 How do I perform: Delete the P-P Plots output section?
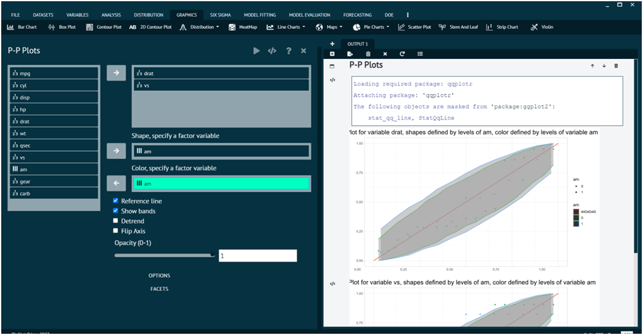point(616,66)
